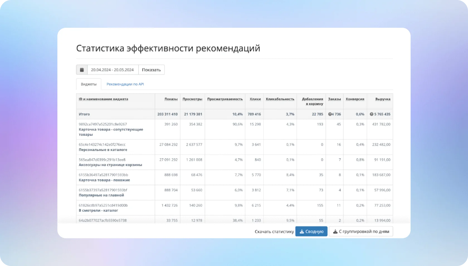Click the calendar icon beside date range

82,70
